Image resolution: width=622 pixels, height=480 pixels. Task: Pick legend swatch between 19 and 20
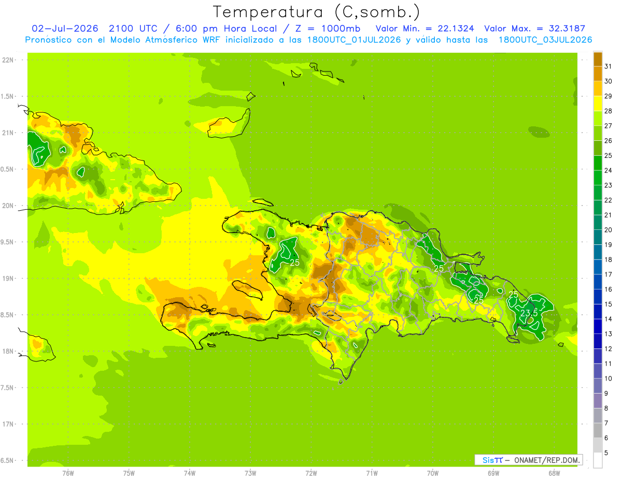tap(598, 237)
